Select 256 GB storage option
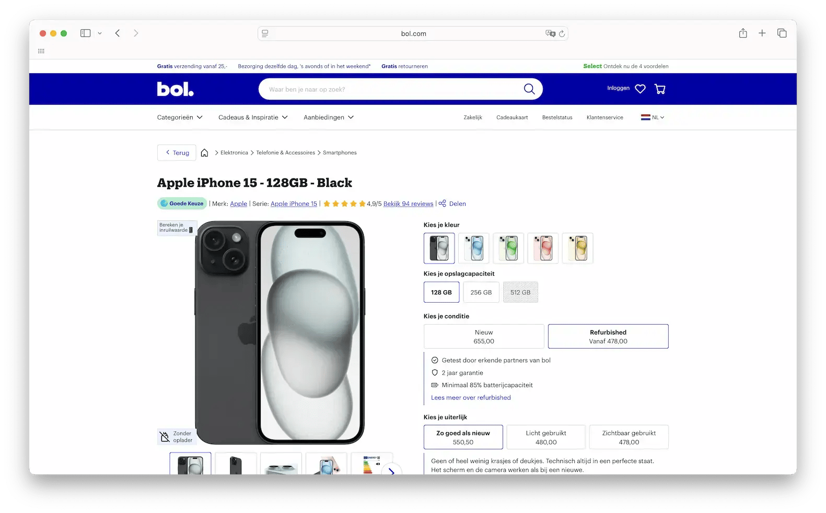The image size is (826, 513). (481, 292)
